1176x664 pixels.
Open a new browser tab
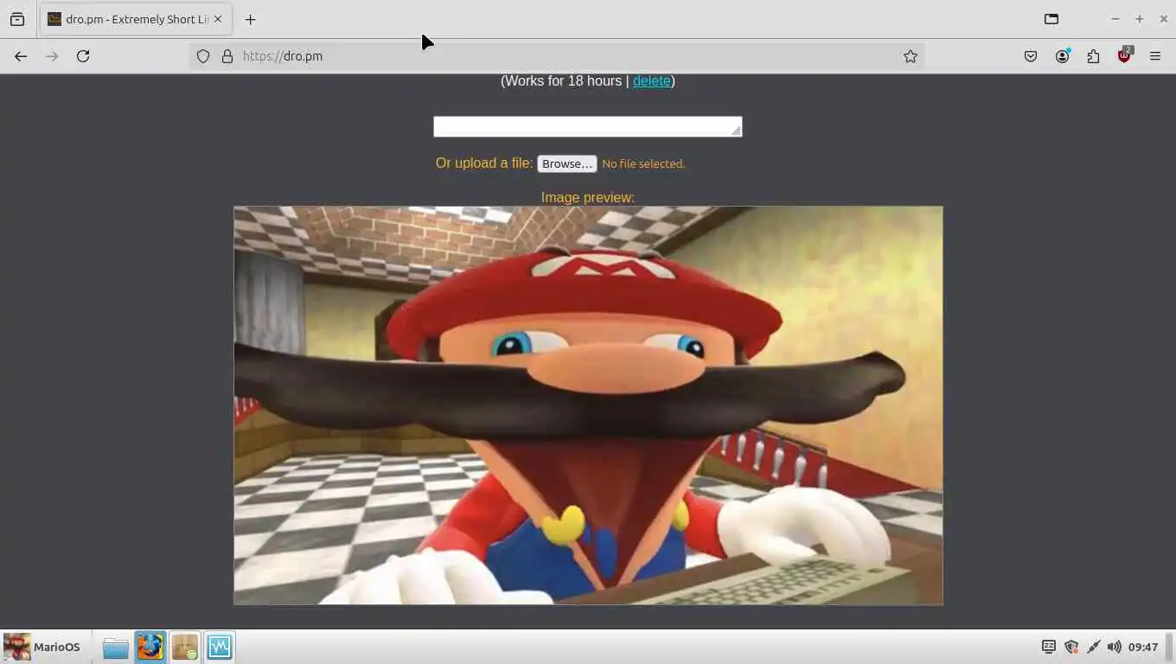pos(250,19)
